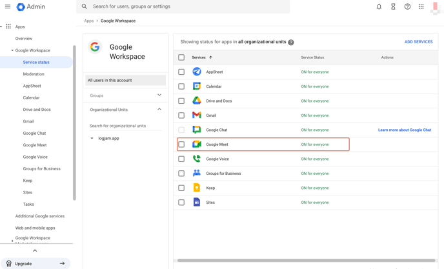Click the AppSheet app icon
The width and height of the screenshot is (444, 269).
coord(197,72)
